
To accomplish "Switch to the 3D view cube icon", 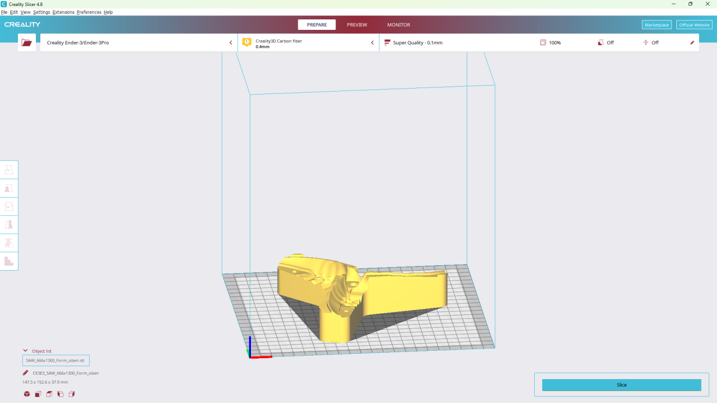I will [27, 394].
